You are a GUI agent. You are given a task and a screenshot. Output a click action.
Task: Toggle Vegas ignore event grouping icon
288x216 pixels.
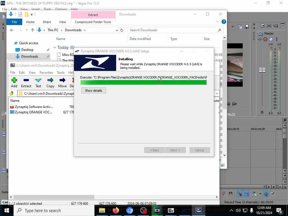point(273,194)
